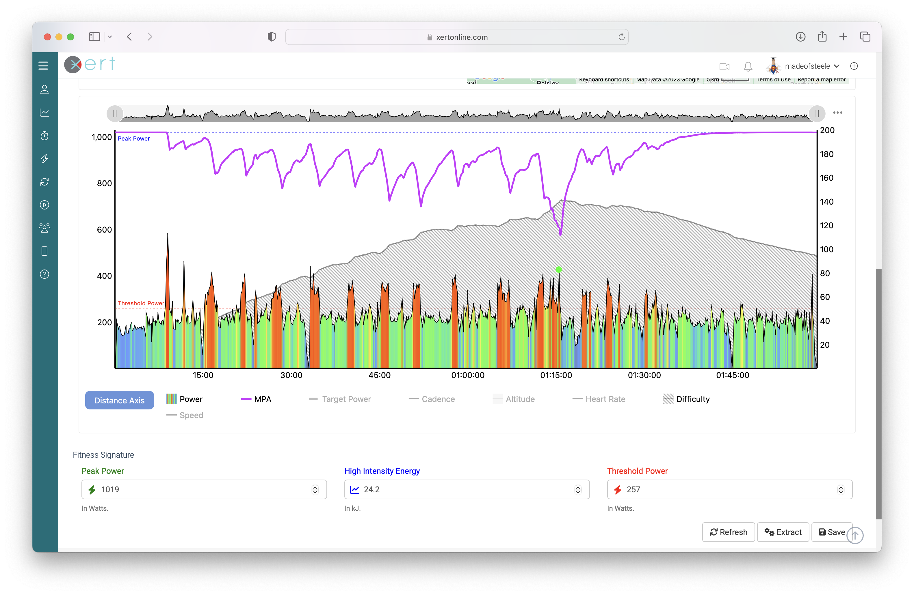Click the lightning bolt sidebar icon
This screenshot has width=914, height=595.
pyautogui.click(x=44, y=158)
